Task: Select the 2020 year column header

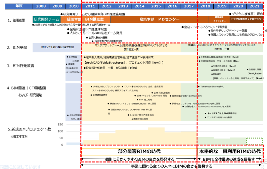Action: pyautogui.click(x=238, y=6)
